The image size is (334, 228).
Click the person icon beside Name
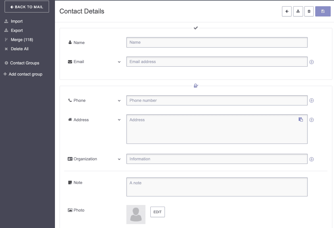pos(70,42)
